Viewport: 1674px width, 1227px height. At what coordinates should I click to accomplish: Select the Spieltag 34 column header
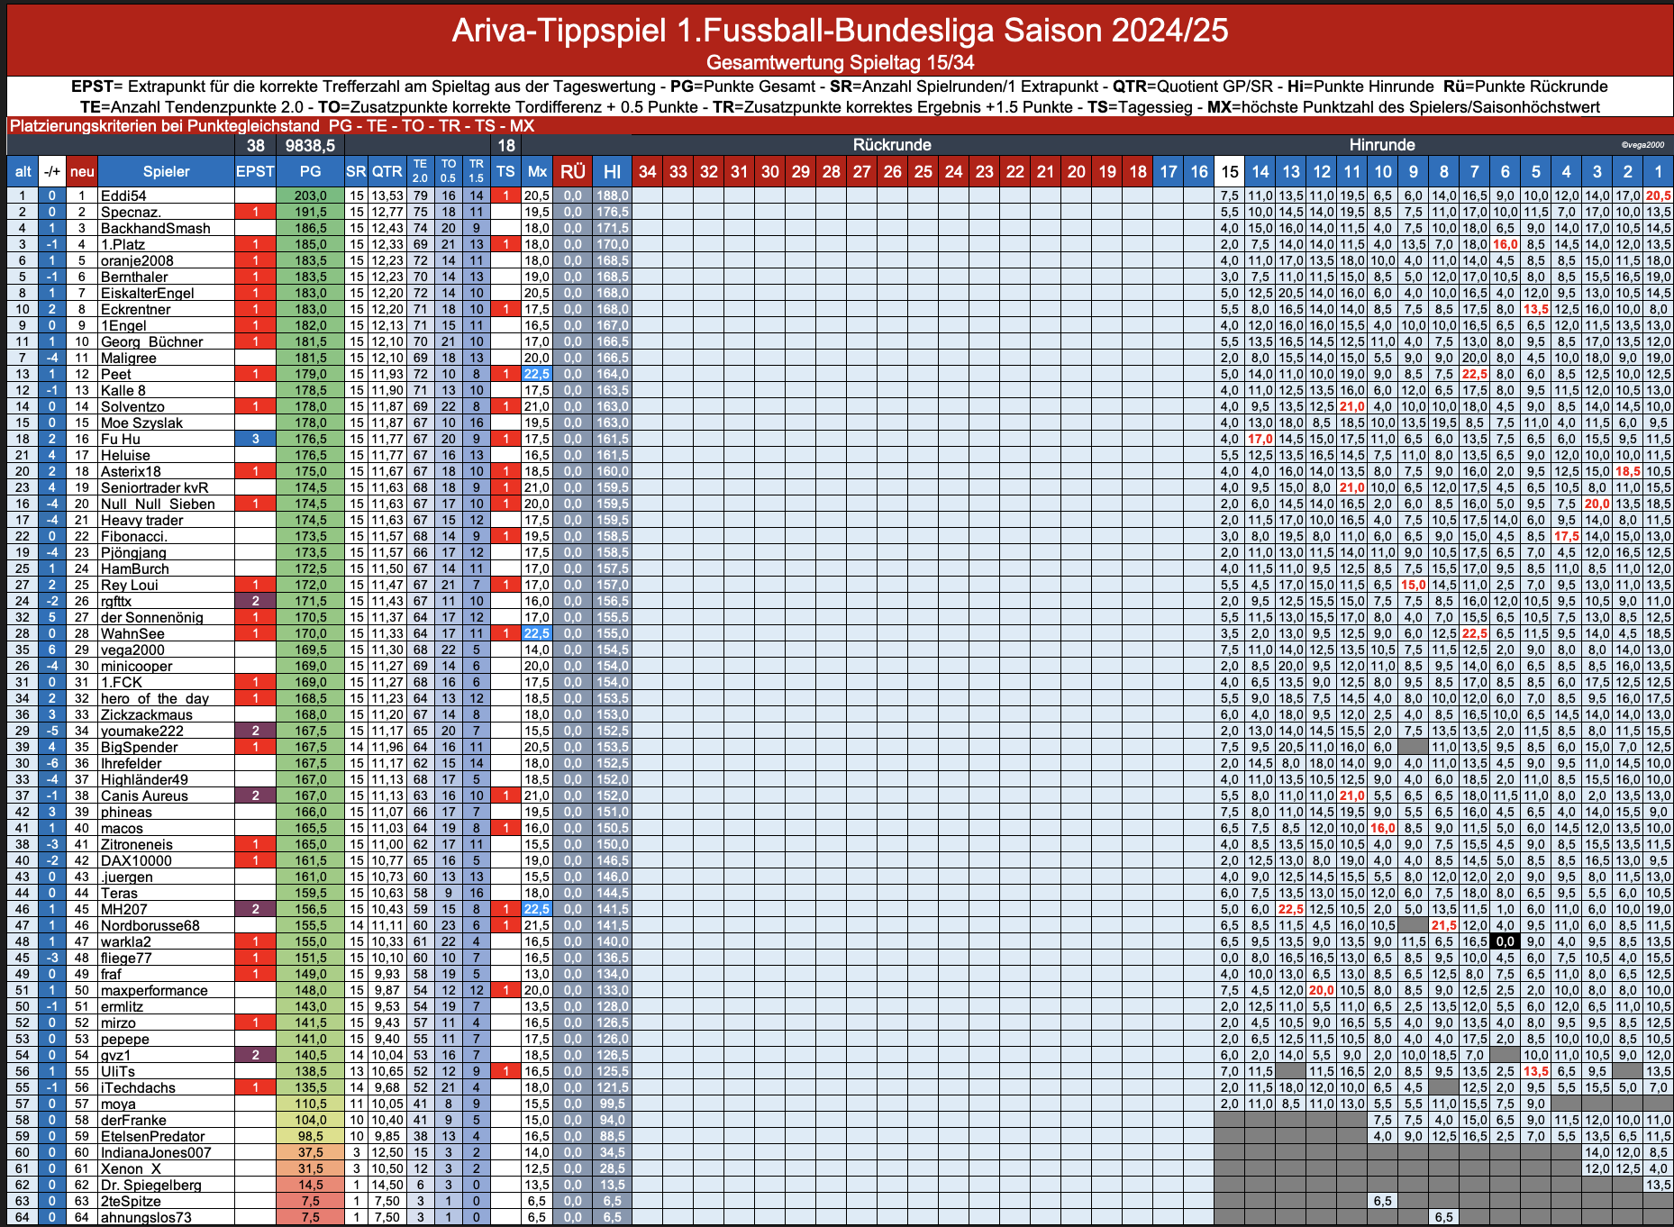(x=647, y=171)
